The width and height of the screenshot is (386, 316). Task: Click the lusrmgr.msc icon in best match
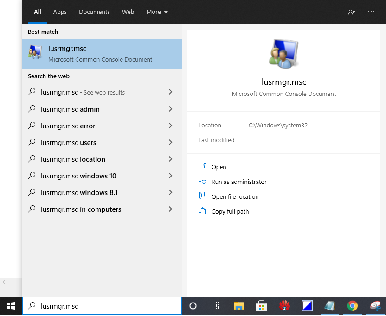35,52
